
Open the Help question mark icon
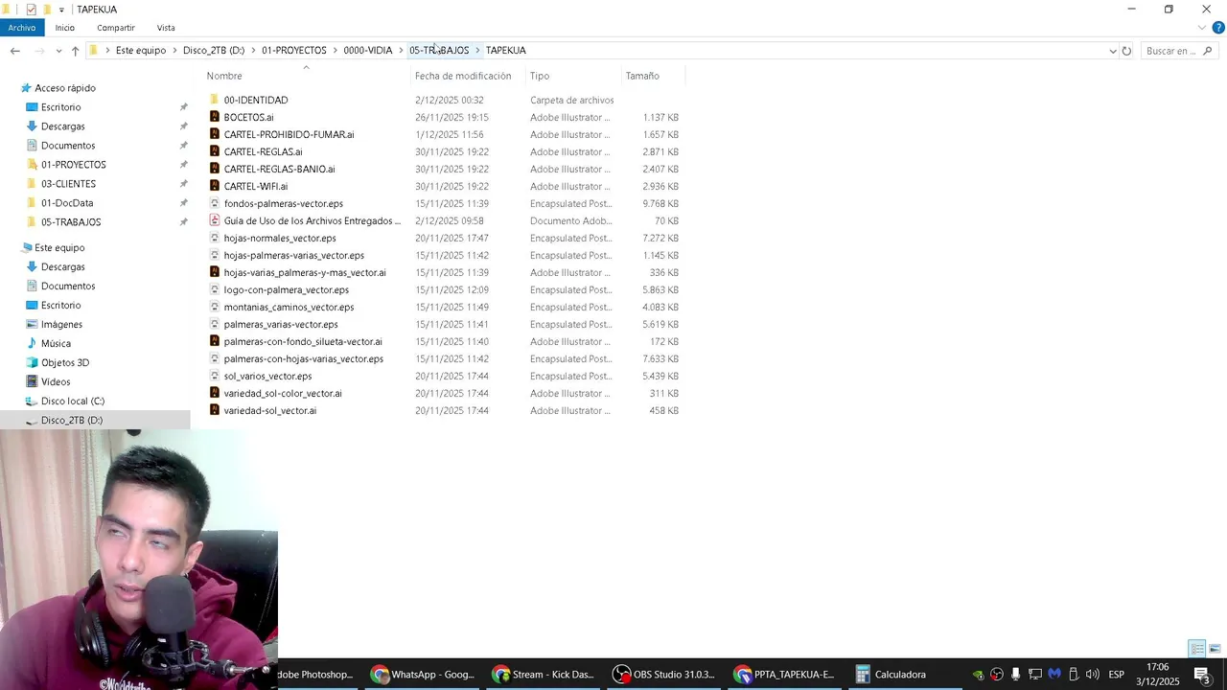tap(1218, 28)
